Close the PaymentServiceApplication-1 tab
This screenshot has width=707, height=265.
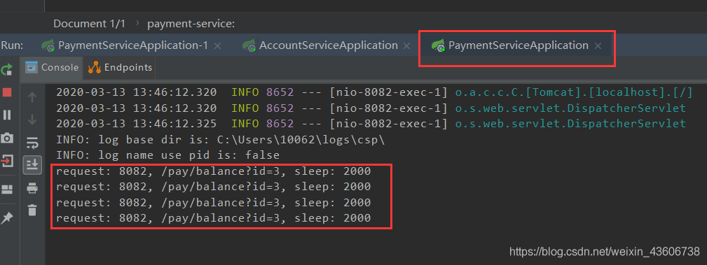point(217,46)
